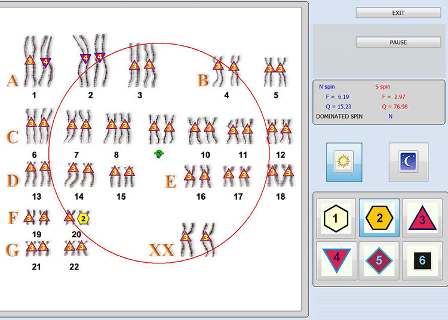This screenshot has width=448, height=320.
Task: Click the yellow hexagon on chromosome 20
Action: 84,219
